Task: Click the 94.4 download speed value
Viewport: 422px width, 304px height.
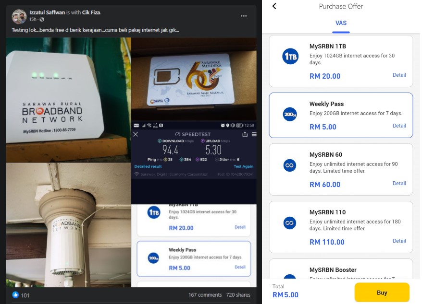Action: point(170,150)
